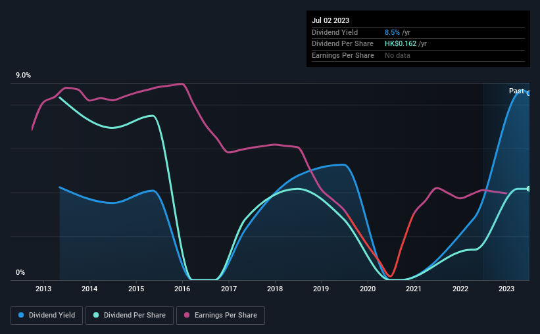Viewport: 540px width, 334px height.
Task: Click the Earnings Per Share tooltip row label
Action: (343, 55)
